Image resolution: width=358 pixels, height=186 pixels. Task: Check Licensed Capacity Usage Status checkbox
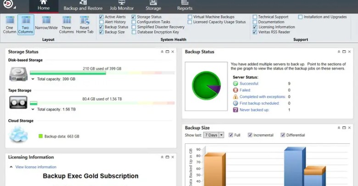(190, 22)
